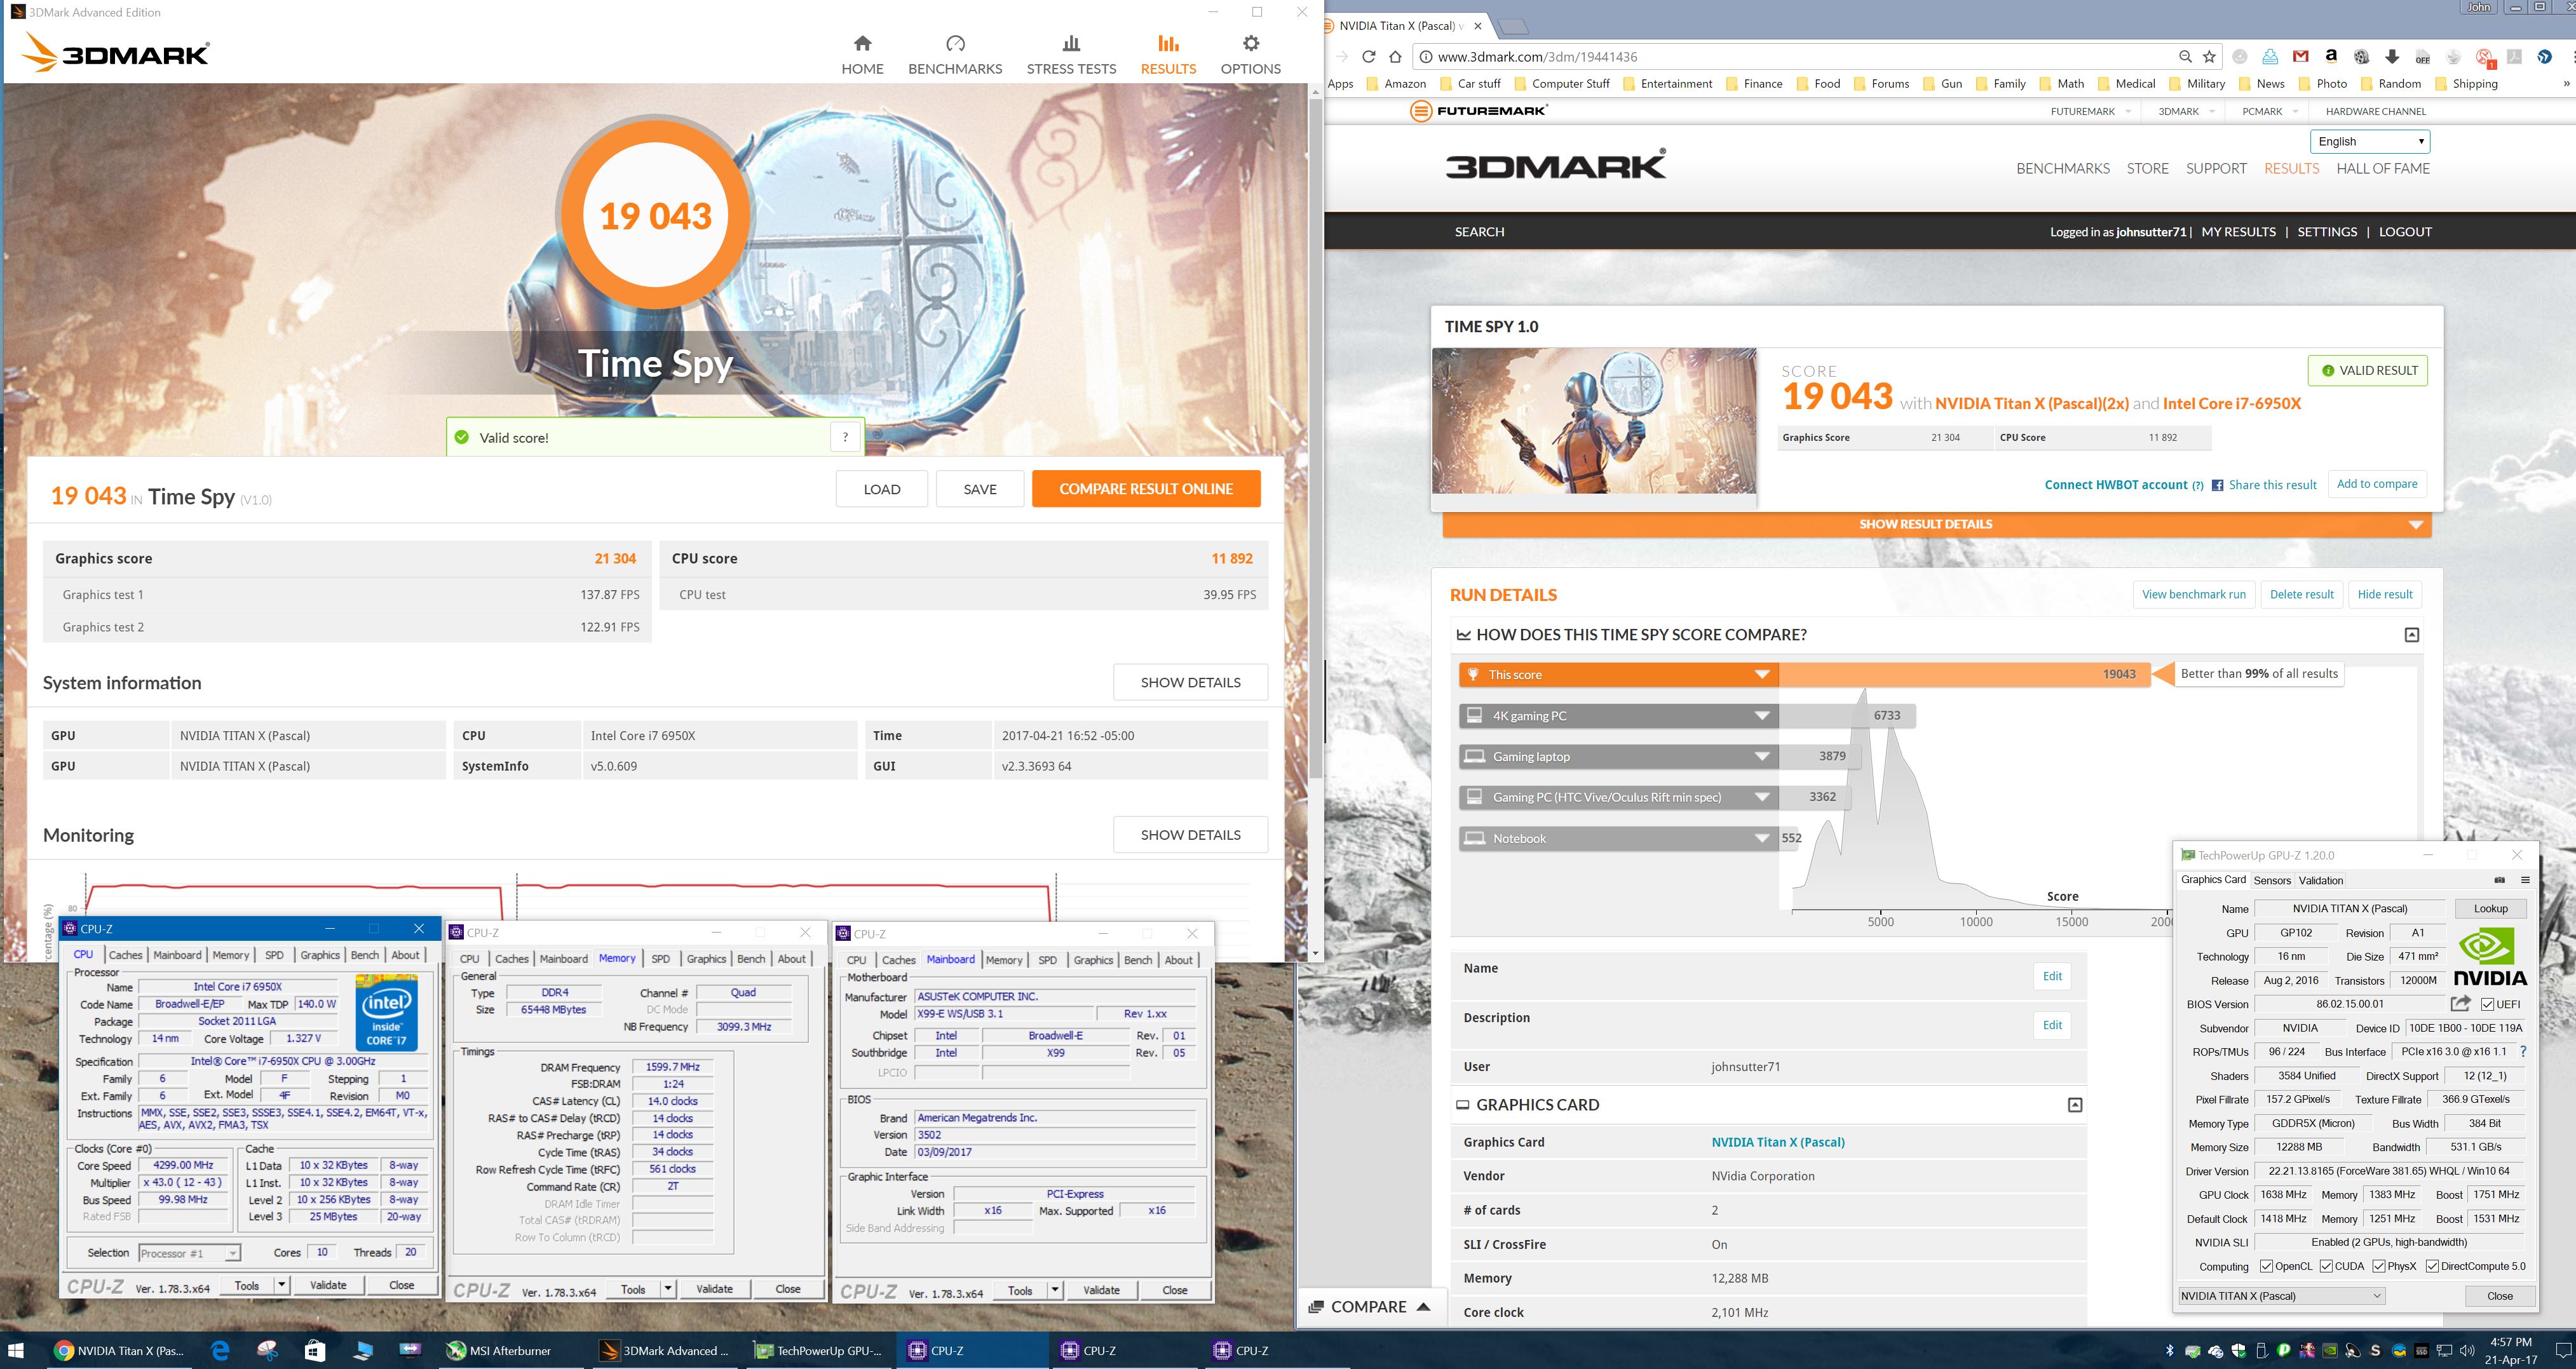Screen dimensions: 2576x1369
Task: Go to STRESS TESTS in the 3DMark app
Action: click(x=1071, y=55)
